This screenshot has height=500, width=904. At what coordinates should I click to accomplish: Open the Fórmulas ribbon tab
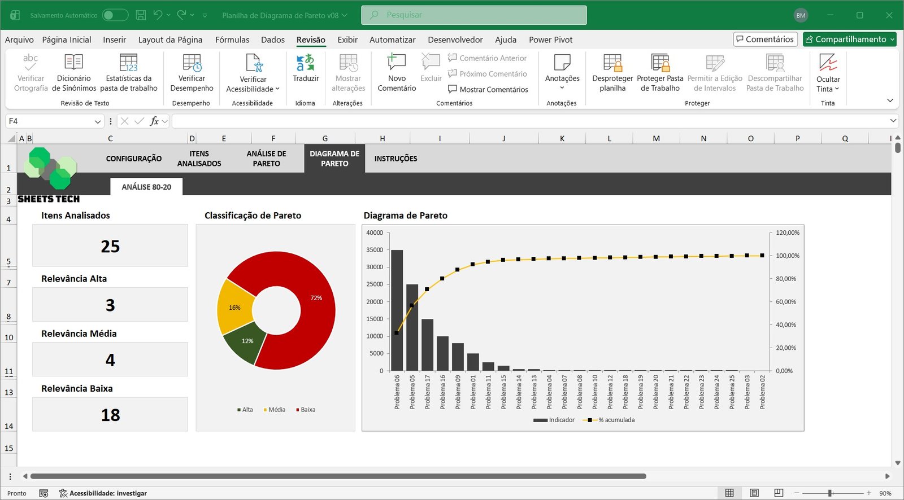pos(232,40)
